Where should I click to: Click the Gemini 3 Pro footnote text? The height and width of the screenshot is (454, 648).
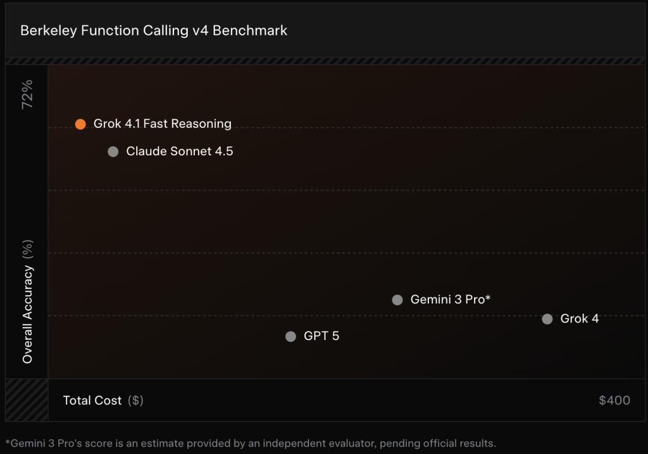click(250, 444)
